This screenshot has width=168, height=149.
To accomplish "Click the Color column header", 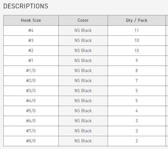I will point(83,20).
